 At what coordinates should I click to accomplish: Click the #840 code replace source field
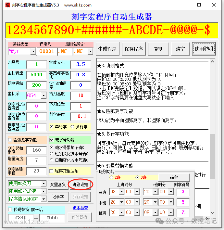click(x=21, y=218)
